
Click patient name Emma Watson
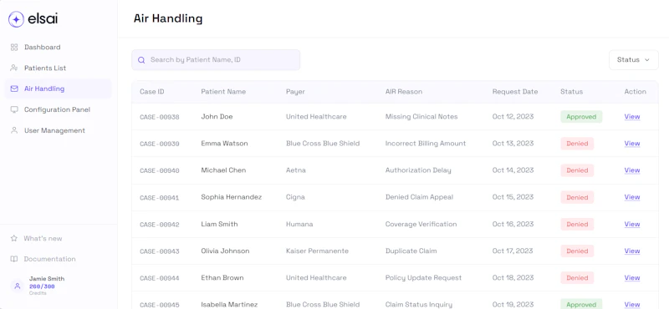[224, 143]
